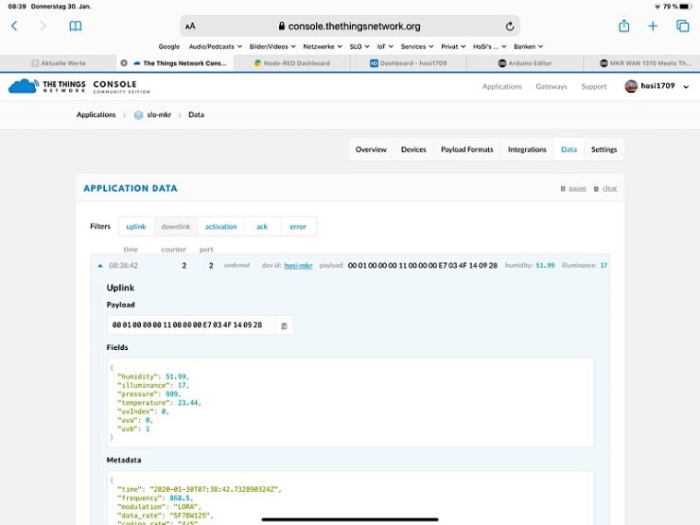The width and height of the screenshot is (700, 525).
Task: Close The Things Network Console tab
Action: pyautogui.click(x=124, y=63)
